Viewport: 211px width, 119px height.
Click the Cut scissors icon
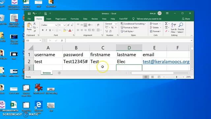34,24
